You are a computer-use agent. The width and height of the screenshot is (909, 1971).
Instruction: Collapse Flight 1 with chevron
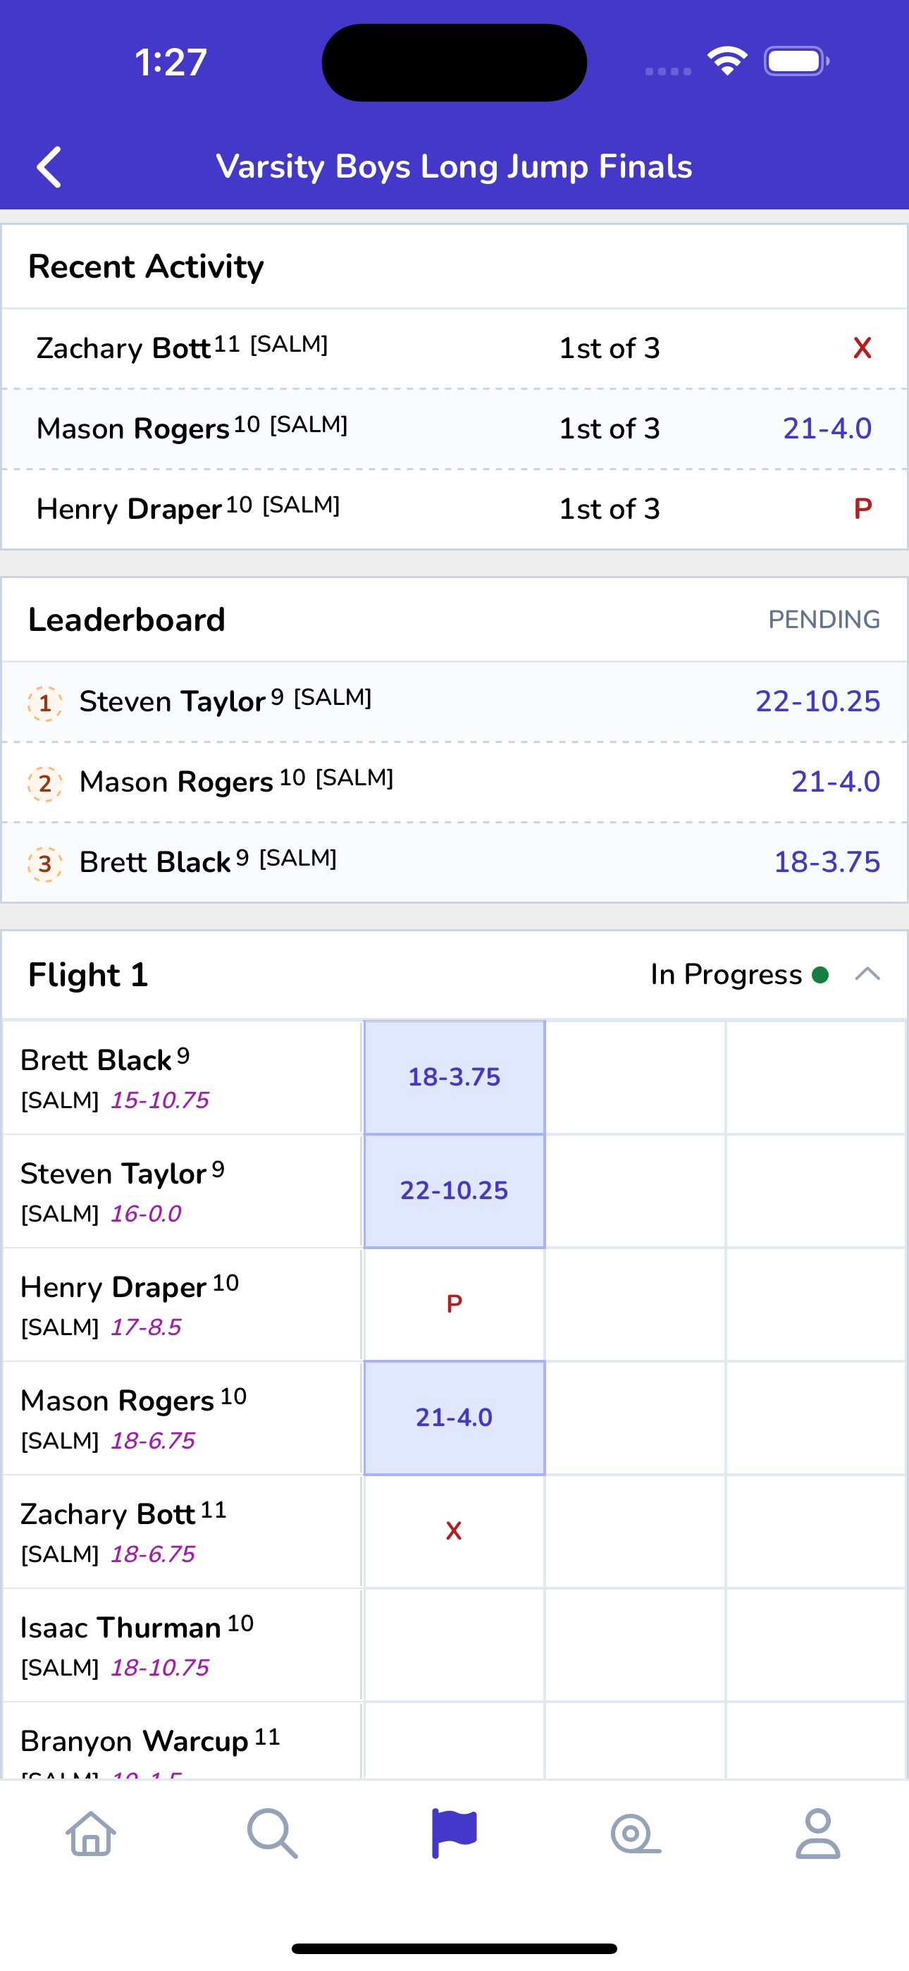click(867, 974)
